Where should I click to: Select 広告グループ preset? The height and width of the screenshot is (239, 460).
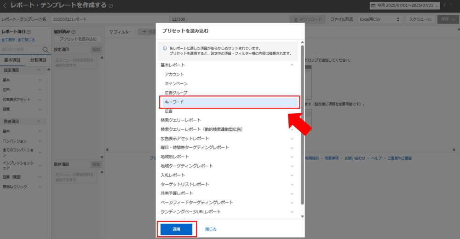[176, 93]
